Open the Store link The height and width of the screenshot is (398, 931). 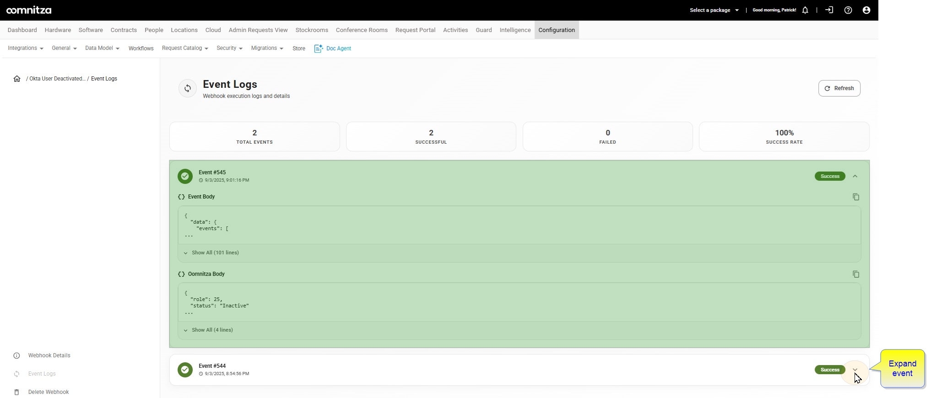pyautogui.click(x=299, y=48)
